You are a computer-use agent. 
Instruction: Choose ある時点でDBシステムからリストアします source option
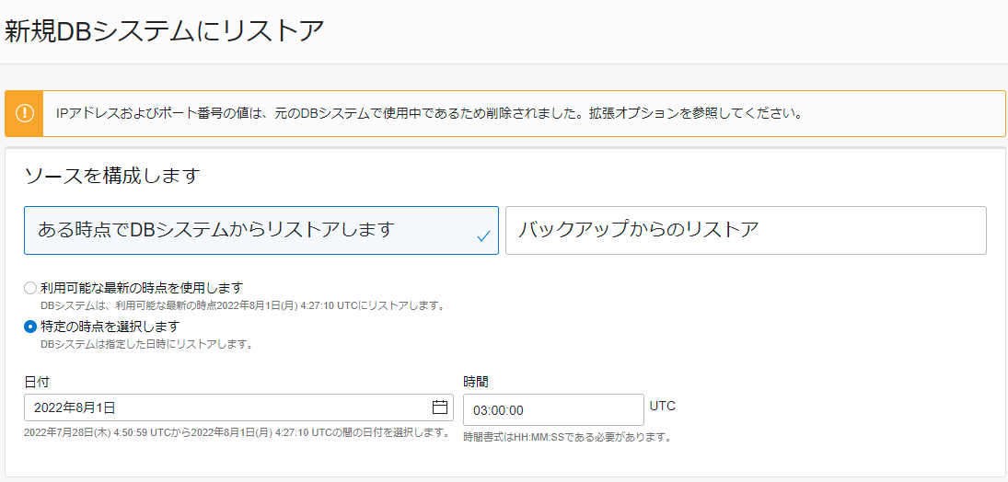tap(261, 230)
